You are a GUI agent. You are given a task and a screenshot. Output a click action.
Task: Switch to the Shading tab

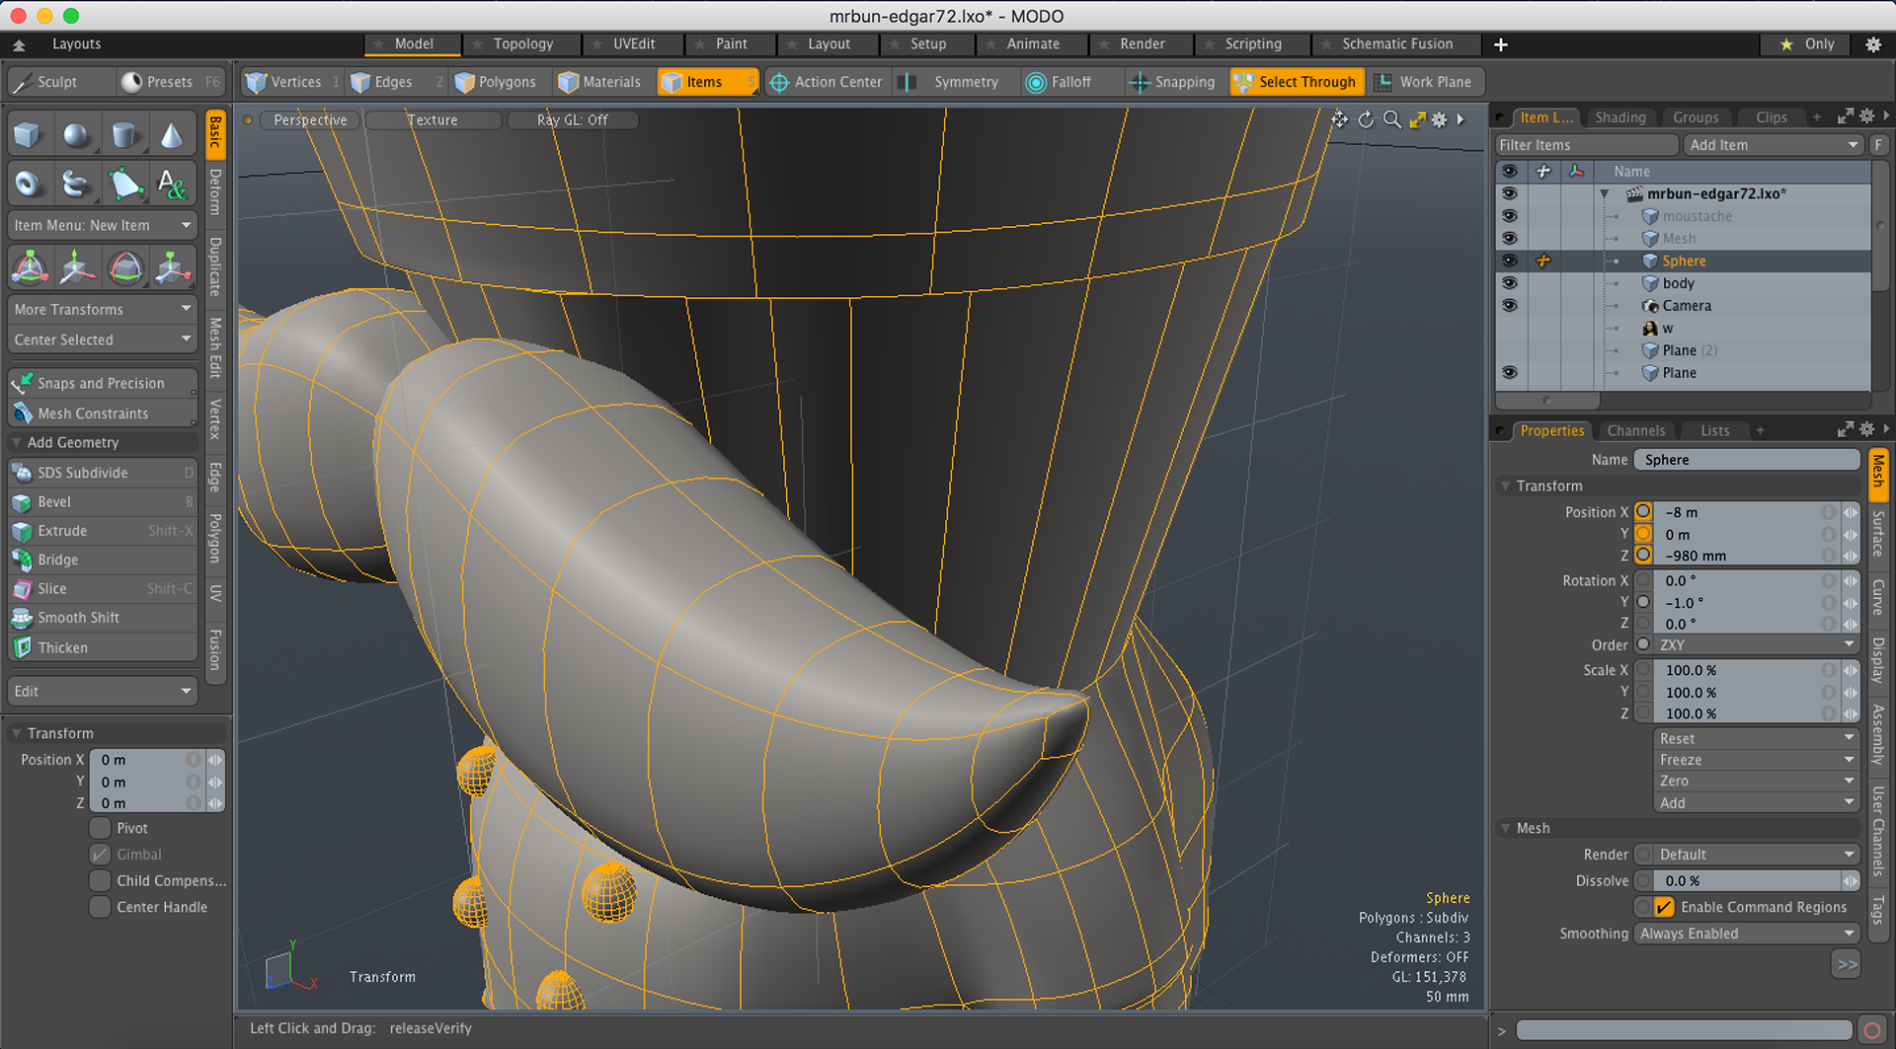(1620, 116)
